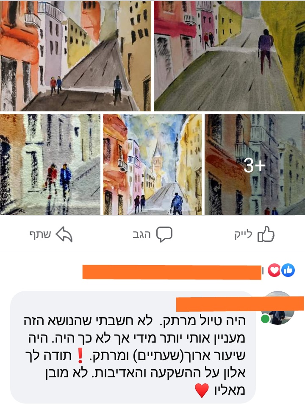Screen dimensions: 305x404
Task: Open the redacted commenter name link
Action: 240,304
